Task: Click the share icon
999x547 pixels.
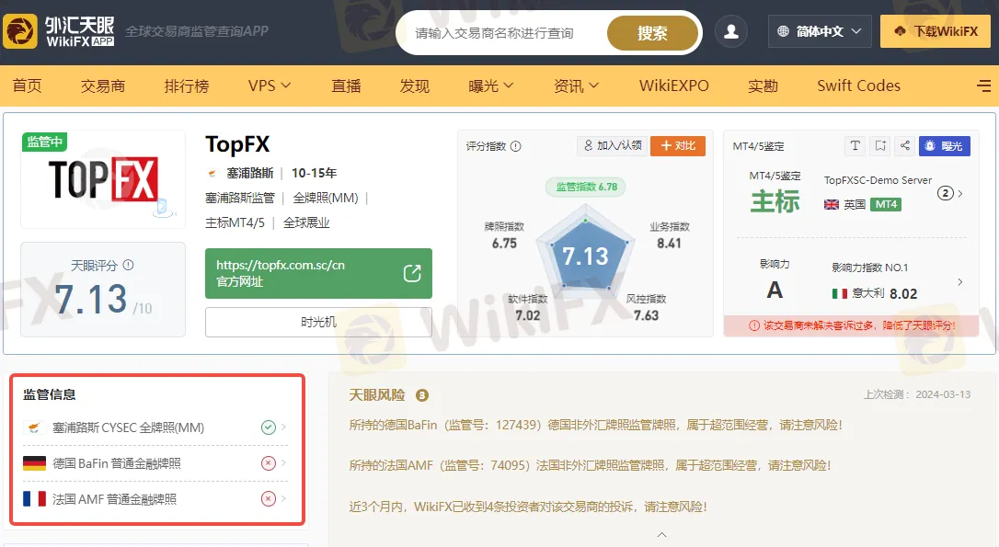Action: click(x=904, y=146)
